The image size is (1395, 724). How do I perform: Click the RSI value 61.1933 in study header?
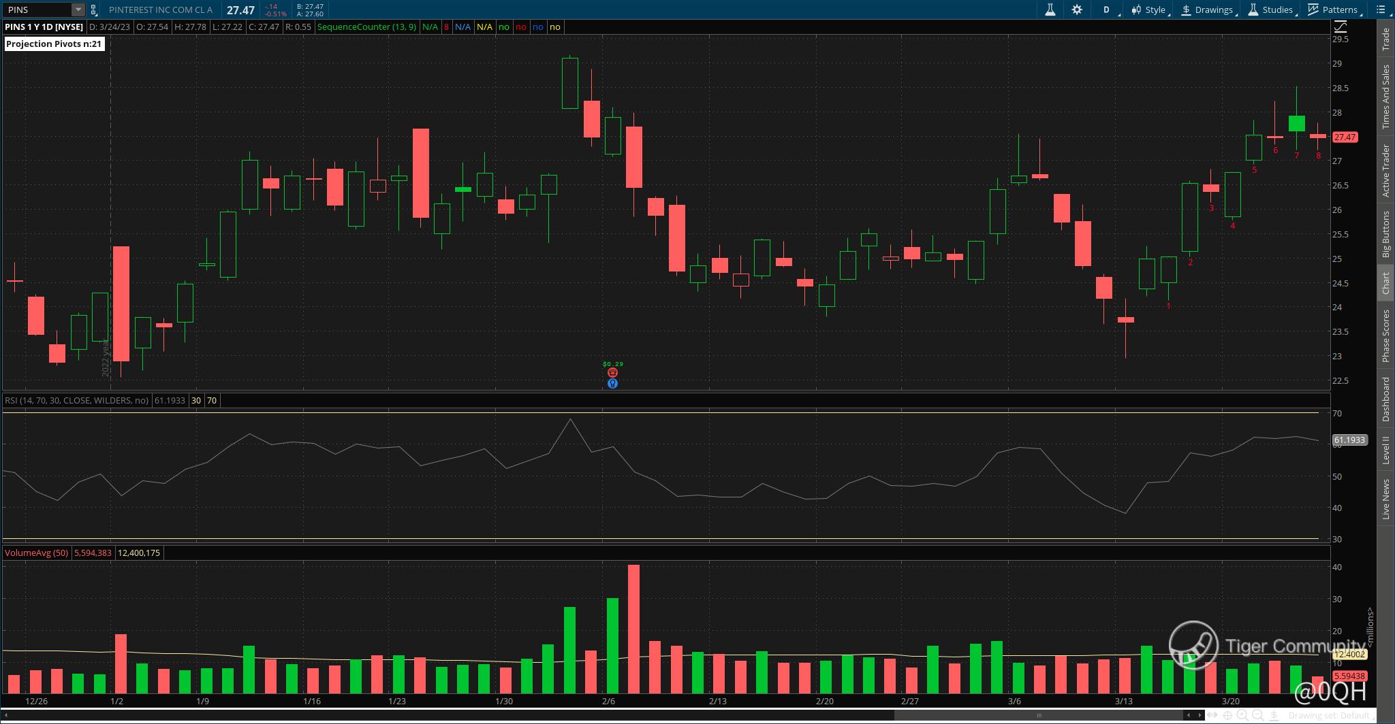170,400
